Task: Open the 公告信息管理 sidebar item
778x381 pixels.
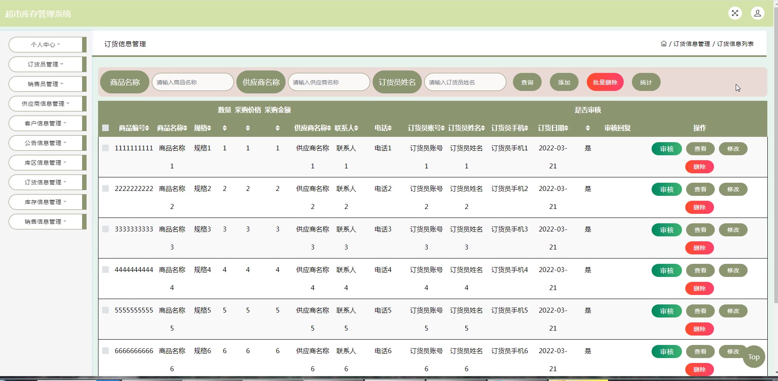Action: coord(45,143)
